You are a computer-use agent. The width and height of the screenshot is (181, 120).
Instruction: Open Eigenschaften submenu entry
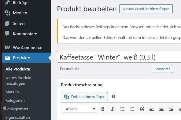coord(18,118)
